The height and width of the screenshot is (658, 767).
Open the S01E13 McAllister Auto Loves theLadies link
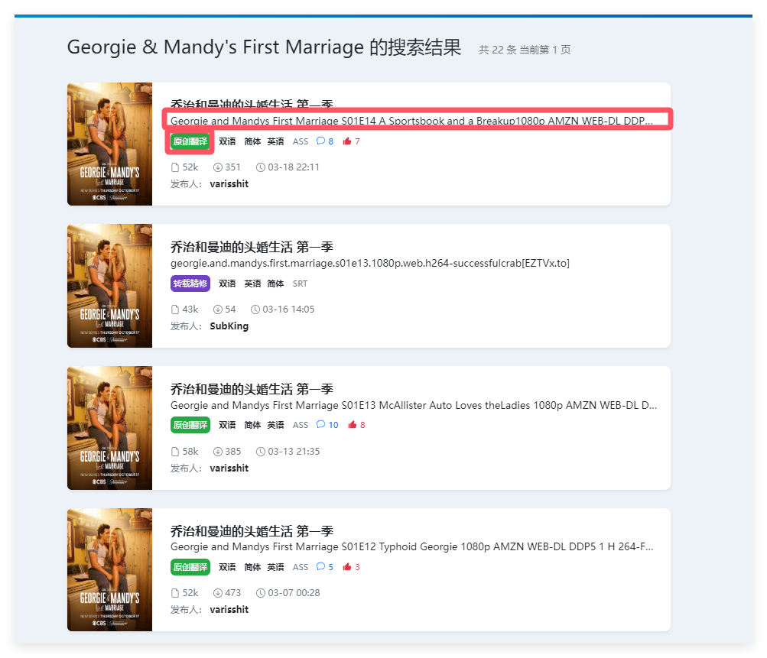coord(414,405)
